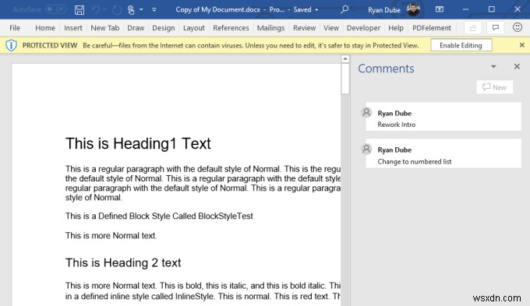530x306 pixels.
Task: Click the vertical scrollbar thumb
Action: click(x=345, y=79)
